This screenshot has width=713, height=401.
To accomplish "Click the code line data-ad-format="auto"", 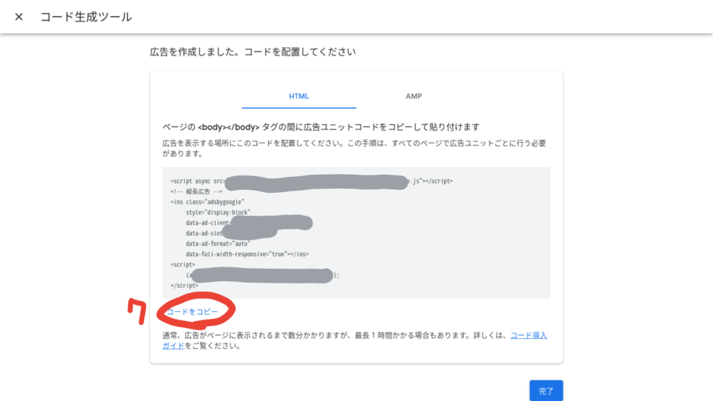I will [x=218, y=244].
